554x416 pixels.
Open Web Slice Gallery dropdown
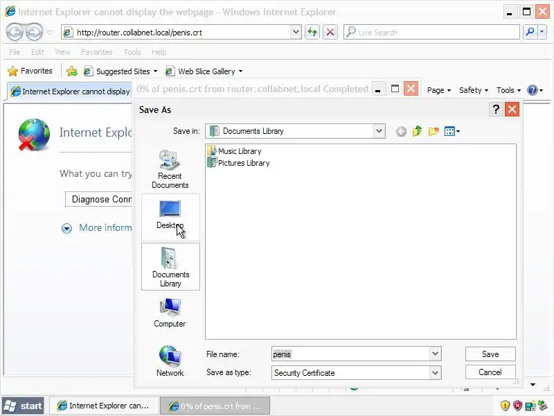coord(204,71)
